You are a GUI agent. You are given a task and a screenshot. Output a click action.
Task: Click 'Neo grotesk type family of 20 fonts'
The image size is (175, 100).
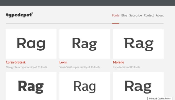26,67
